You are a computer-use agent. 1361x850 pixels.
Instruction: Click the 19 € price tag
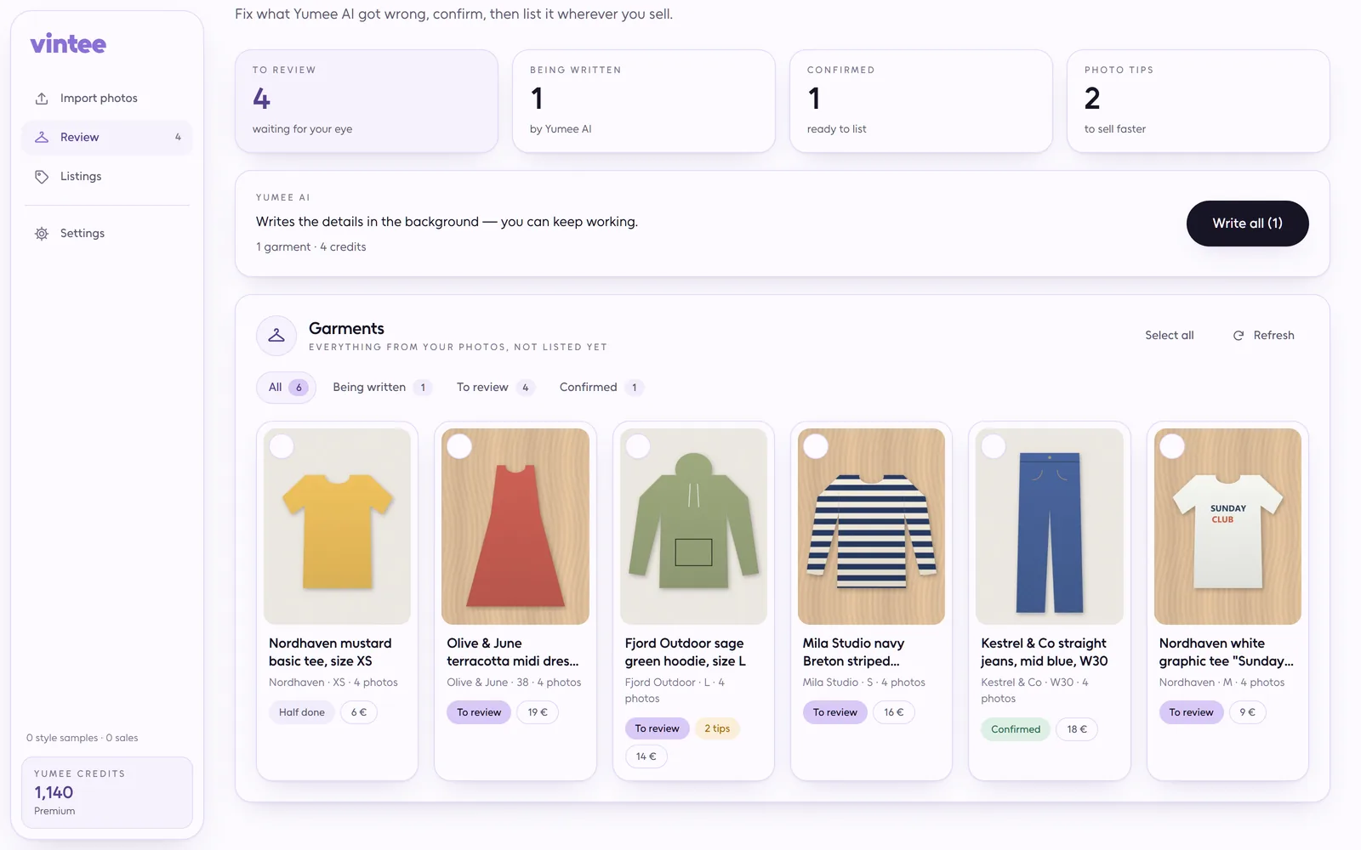538,712
